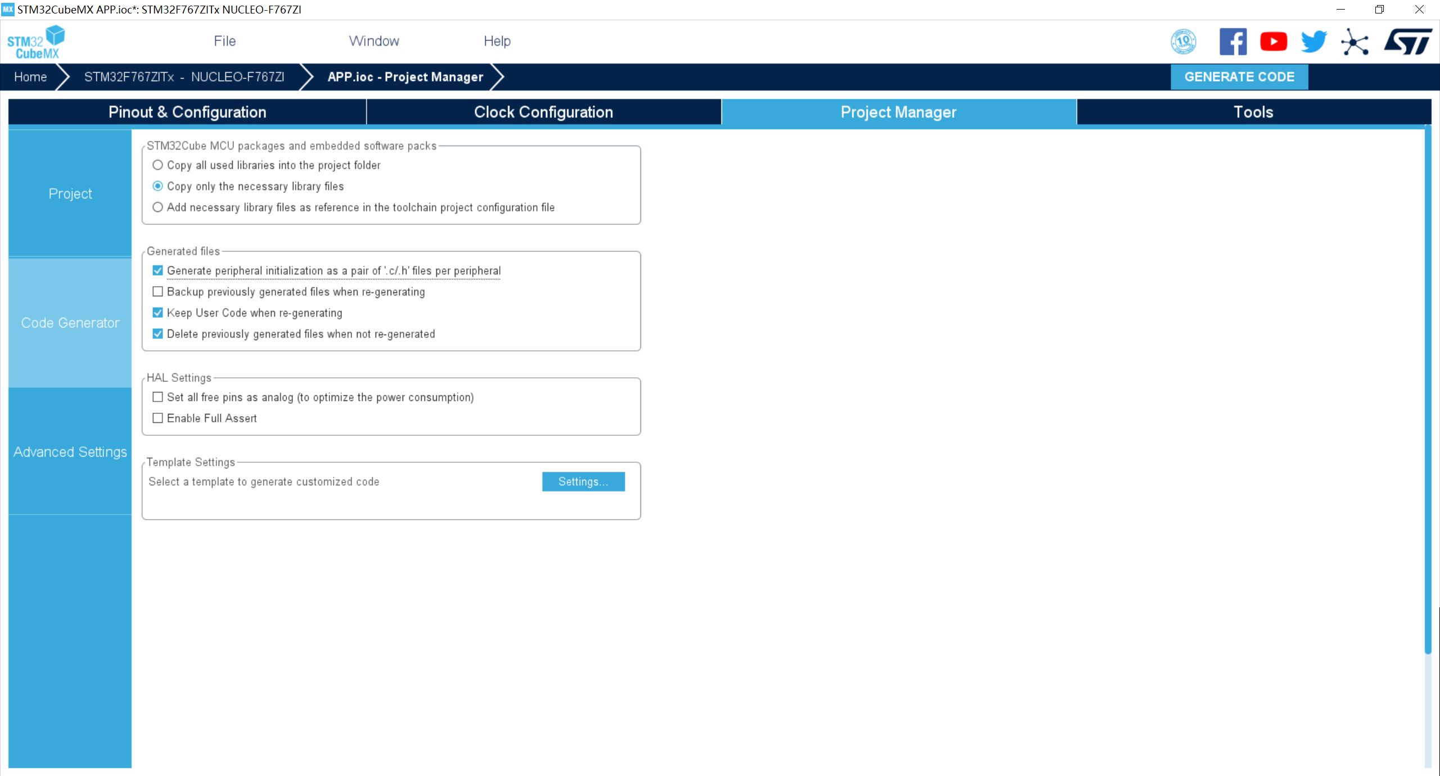
Task: Select Copy only necessary library files radio
Action: click(159, 186)
